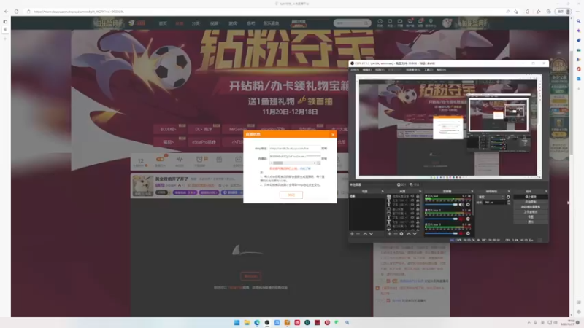Unmute the second mixer channel
Screen dimensions: 584x328
[x=461, y=219]
